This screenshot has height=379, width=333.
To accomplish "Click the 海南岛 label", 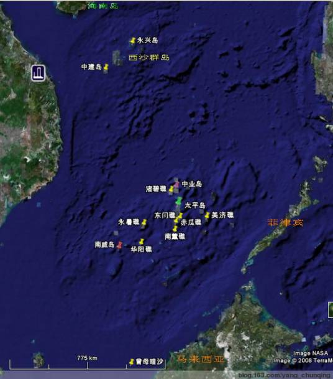I will tap(103, 6).
